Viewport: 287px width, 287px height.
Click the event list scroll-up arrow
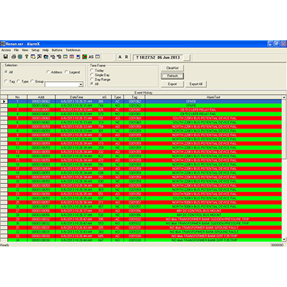(x=284, y=97)
